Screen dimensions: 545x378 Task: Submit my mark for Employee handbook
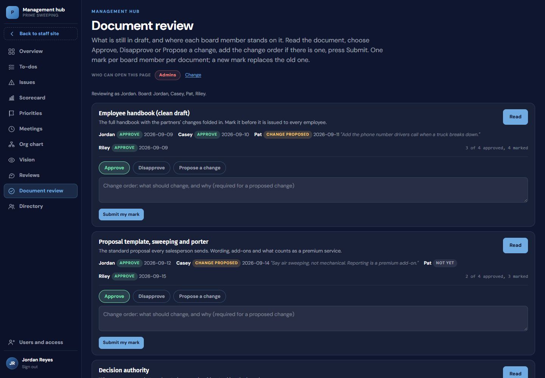pyautogui.click(x=121, y=214)
